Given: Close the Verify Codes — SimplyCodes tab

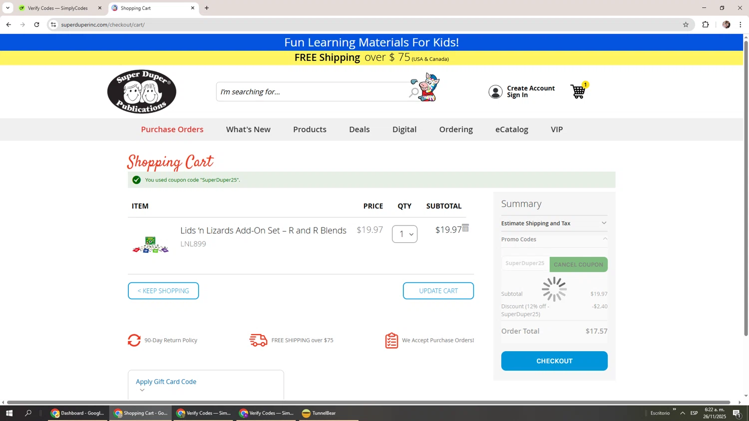Looking at the screenshot, I should [99, 8].
